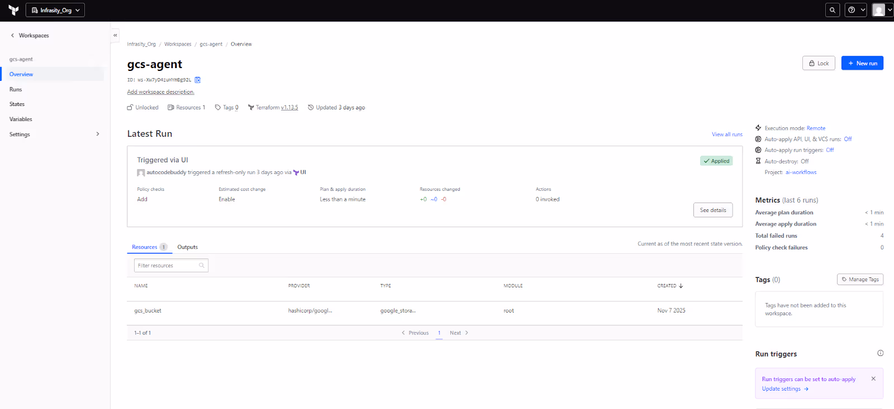
Task: Click Add workspace description link
Action: tap(161, 92)
